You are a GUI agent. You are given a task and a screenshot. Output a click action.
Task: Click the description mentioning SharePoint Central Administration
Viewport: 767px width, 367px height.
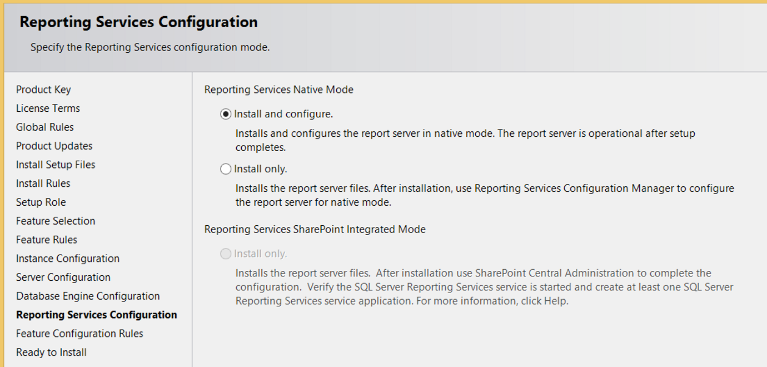485,287
